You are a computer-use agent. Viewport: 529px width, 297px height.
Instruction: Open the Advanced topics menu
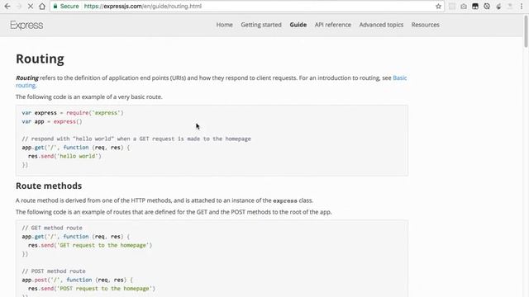pyautogui.click(x=381, y=25)
